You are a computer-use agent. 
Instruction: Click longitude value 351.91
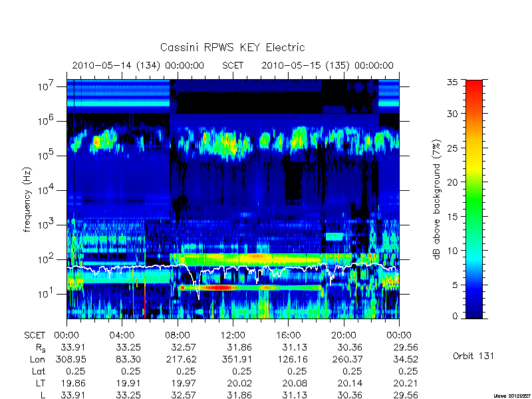pos(237,359)
